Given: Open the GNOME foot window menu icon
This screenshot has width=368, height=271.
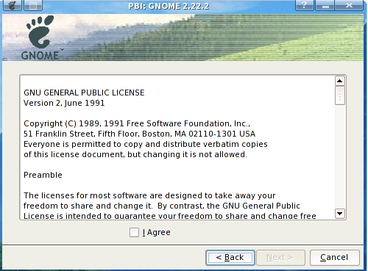Looking at the screenshot, I should (13, 5).
